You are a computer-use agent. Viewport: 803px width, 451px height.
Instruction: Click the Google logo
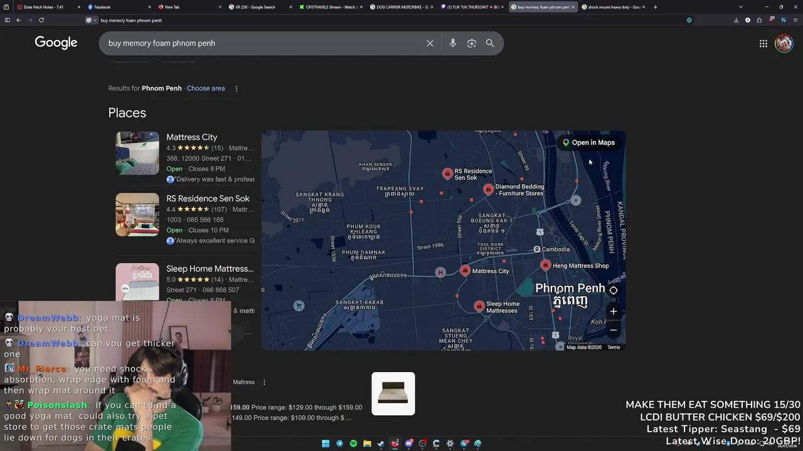[x=56, y=43]
